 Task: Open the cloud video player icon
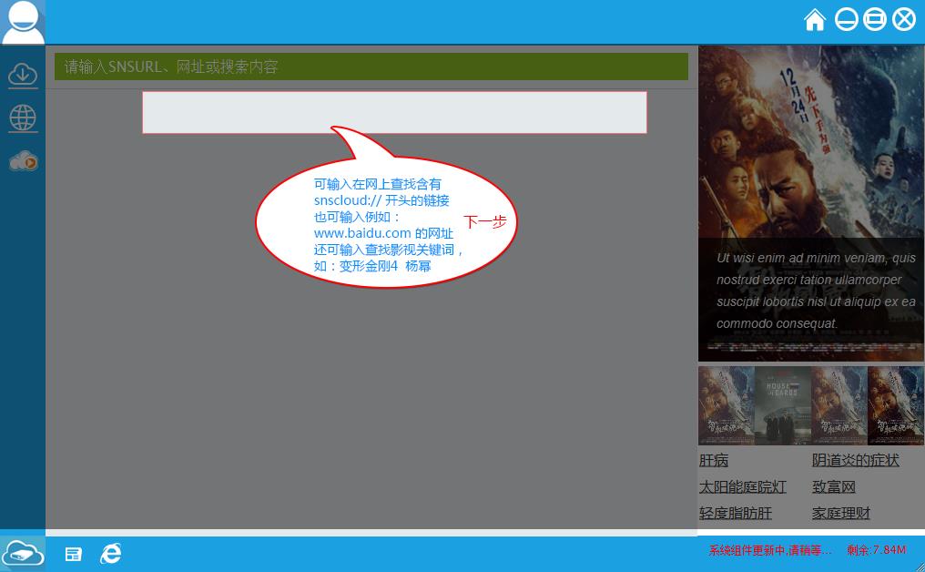pos(23,161)
